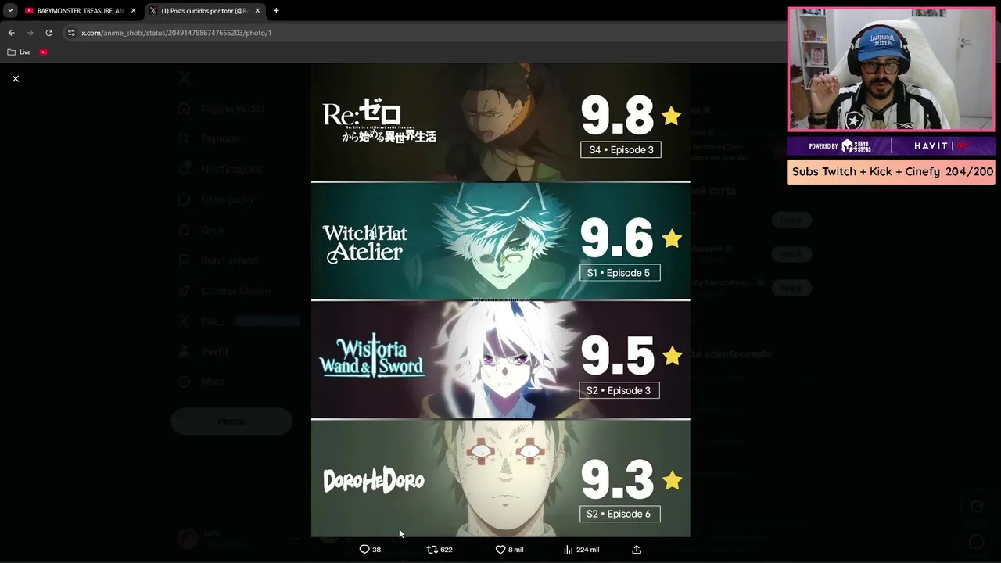View post analytics showing 224 mil
1001x563 pixels.
pos(581,550)
